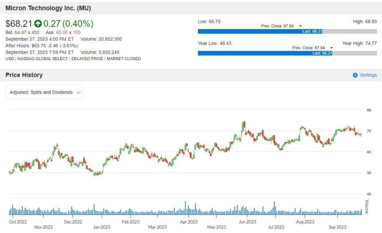The height and width of the screenshot is (233, 382).
Task: Click the 80 price axis label
Action: click(369, 110)
